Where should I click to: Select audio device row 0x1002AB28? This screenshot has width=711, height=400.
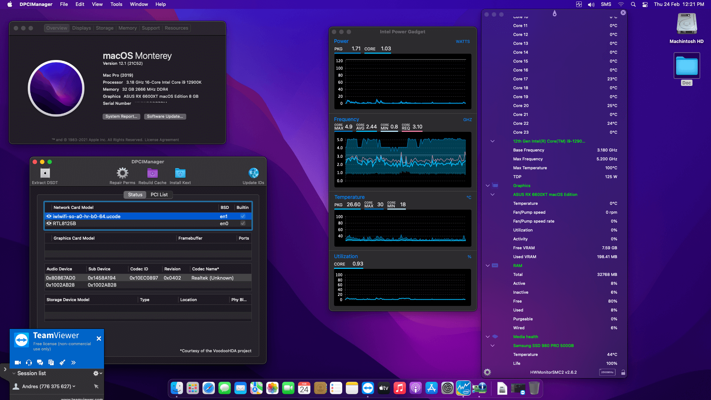[148, 285]
